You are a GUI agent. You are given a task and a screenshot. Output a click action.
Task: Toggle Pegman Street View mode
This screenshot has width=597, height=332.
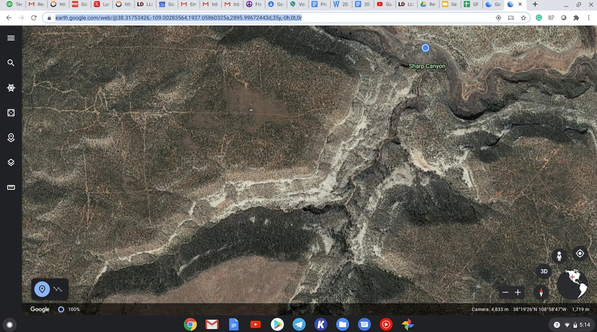[x=559, y=256]
